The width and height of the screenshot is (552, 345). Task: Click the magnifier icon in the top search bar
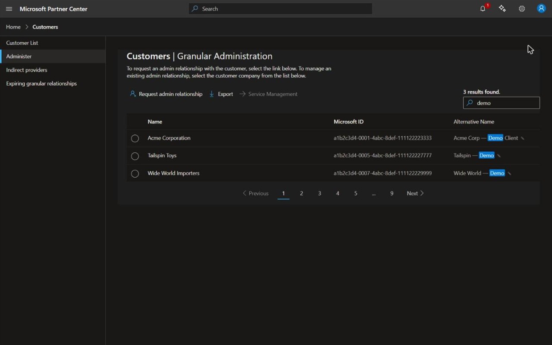point(195,9)
